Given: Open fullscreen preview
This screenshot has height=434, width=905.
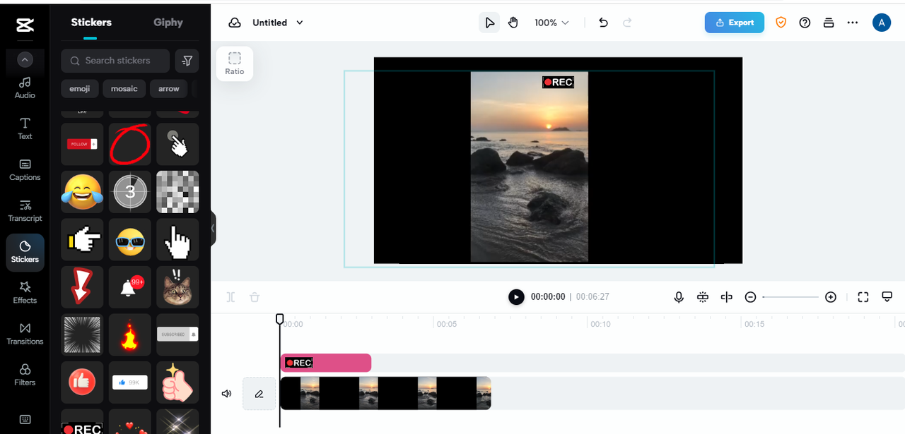Looking at the screenshot, I should coord(863,297).
